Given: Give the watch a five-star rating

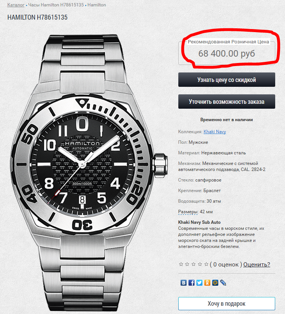Looking at the screenshot, I should [x=206, y=264].
